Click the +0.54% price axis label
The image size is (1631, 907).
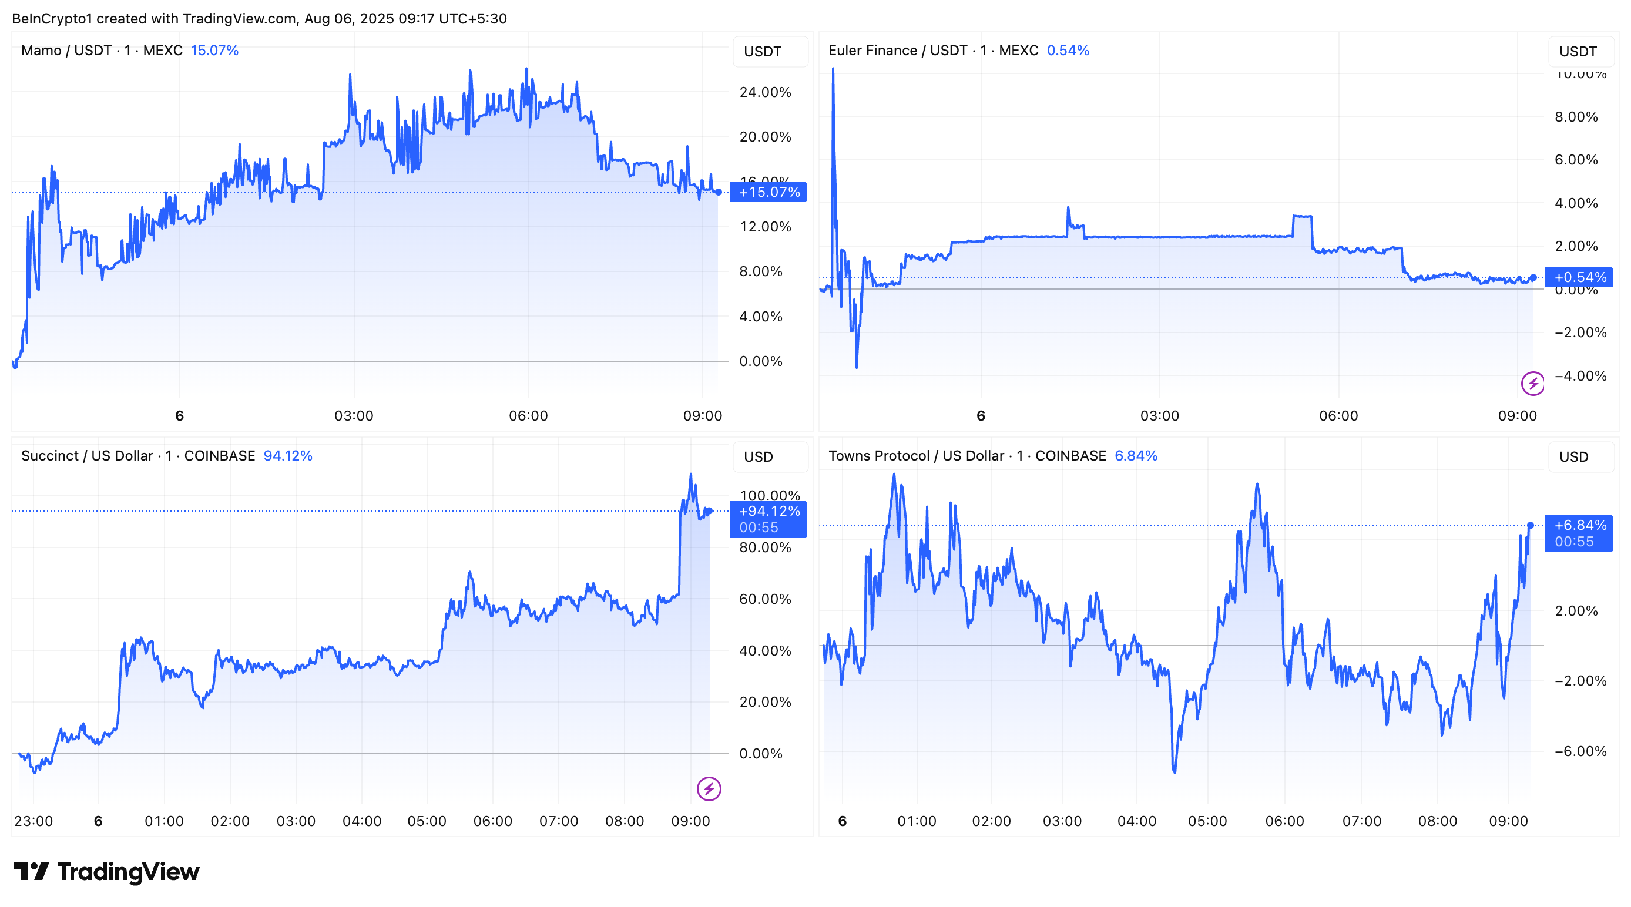tap(1579, 277)
